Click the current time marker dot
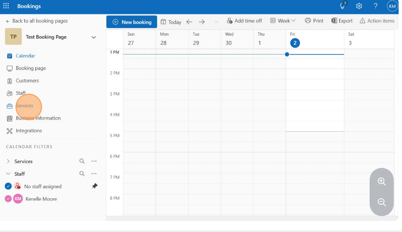402x232 pixels. [x=287, y=55]
